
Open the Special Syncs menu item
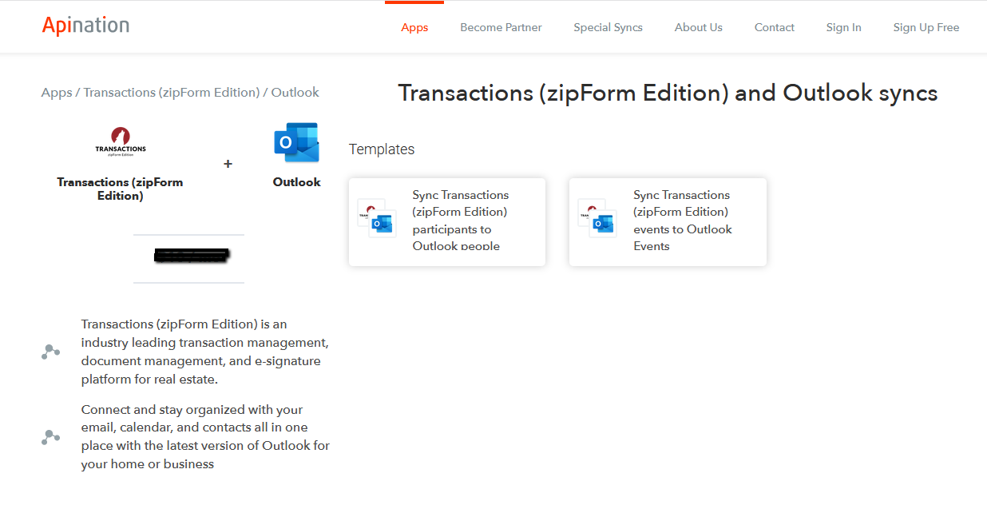tap(608, 27)
